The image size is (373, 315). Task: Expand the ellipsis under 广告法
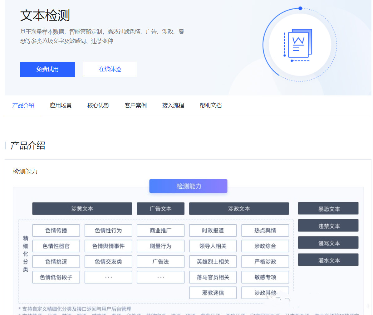click(160, 277)
